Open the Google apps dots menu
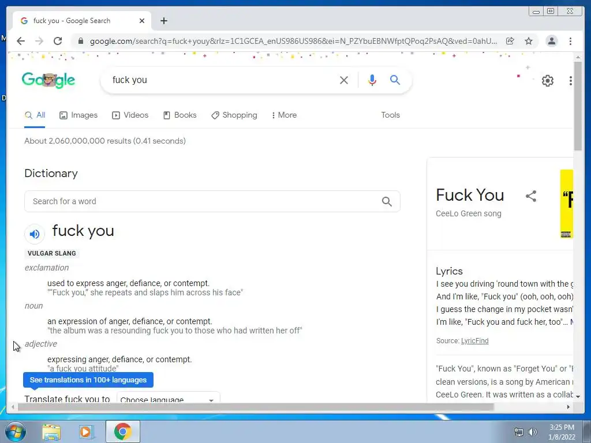Image resolution: width=591 pixels, height=443 pixels. pyautogui.click(x=570, y=81)
